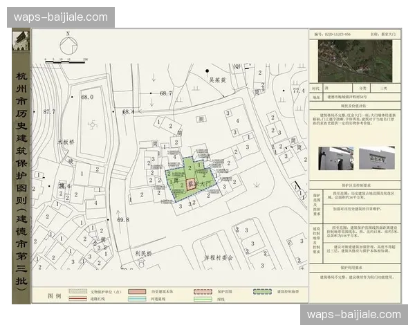Open the satellite aerial photo thumbnail
Viewport: 415px width, 332px height.
pyautogui.click(x=355, y=60)
